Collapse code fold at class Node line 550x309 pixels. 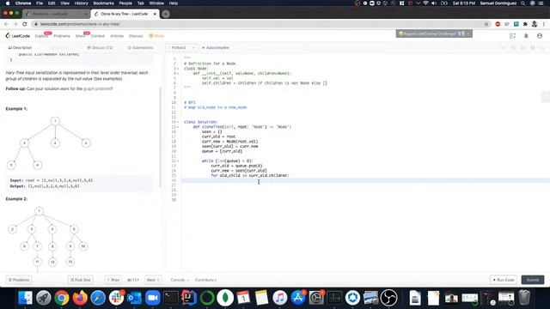[178, 69]
